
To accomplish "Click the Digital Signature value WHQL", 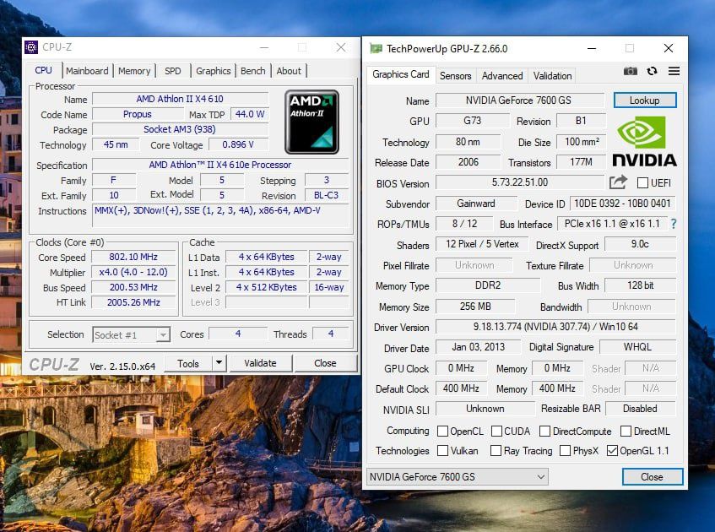I will [637, 347].
